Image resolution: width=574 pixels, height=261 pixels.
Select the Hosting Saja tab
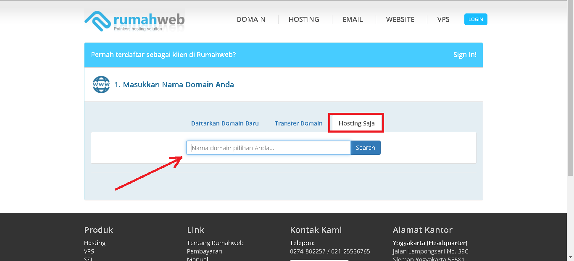click(356, 123)
